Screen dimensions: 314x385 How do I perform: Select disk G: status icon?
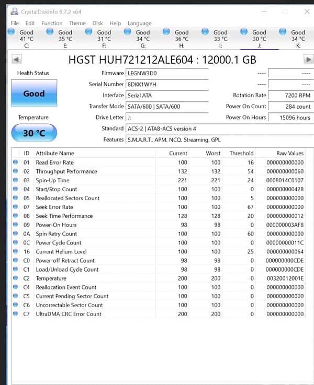click(x=127, y=31)
